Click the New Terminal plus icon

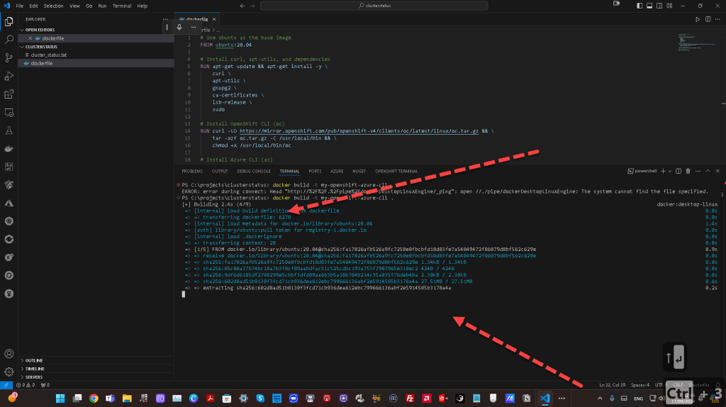663,172
